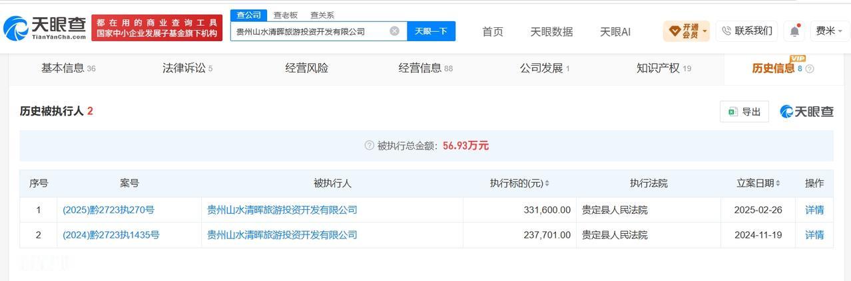Click the TianYanCha logo

pyautogui.click(x=45, y=28)
